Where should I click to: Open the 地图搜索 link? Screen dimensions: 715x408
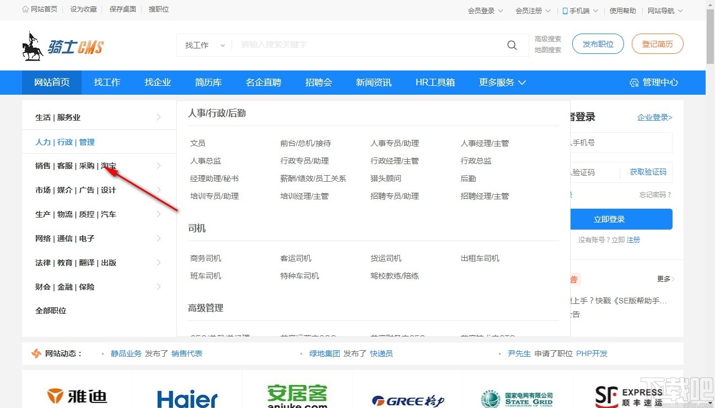point(548,50)
